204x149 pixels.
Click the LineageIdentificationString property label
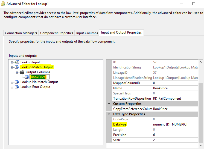132,78
